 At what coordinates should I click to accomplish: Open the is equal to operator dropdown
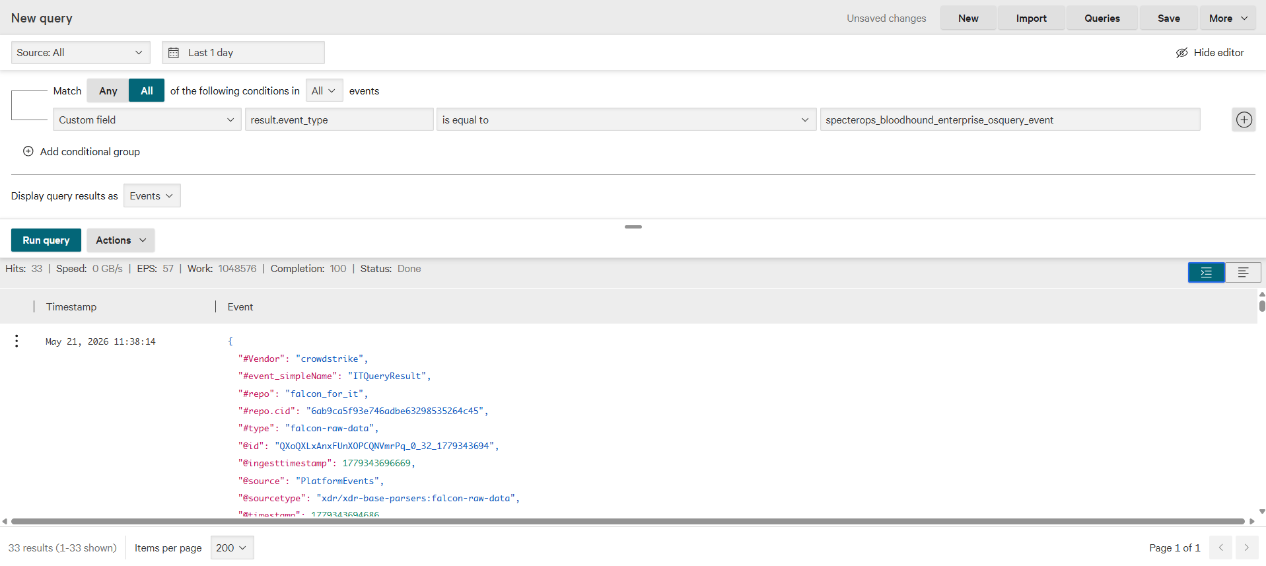tap(626, 120)
